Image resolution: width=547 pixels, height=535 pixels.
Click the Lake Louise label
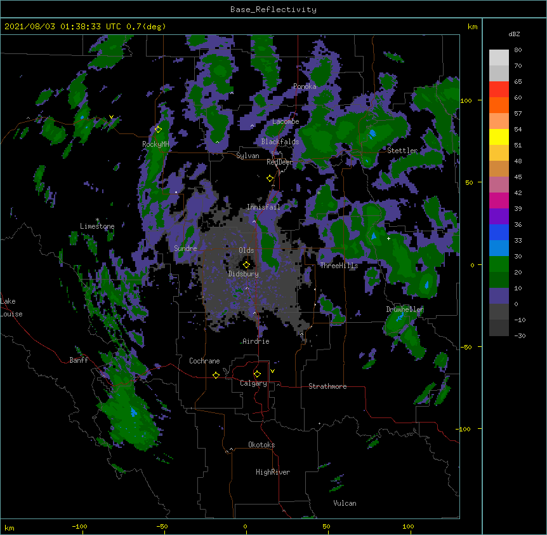tap(11, 308)
